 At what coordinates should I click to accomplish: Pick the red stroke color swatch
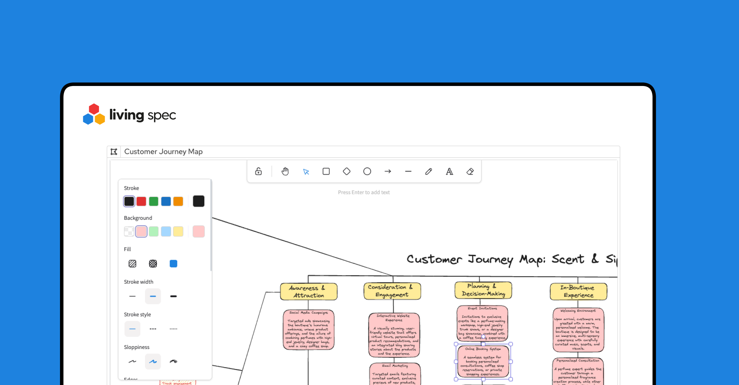pyautogui.click(x=141, y=201)
